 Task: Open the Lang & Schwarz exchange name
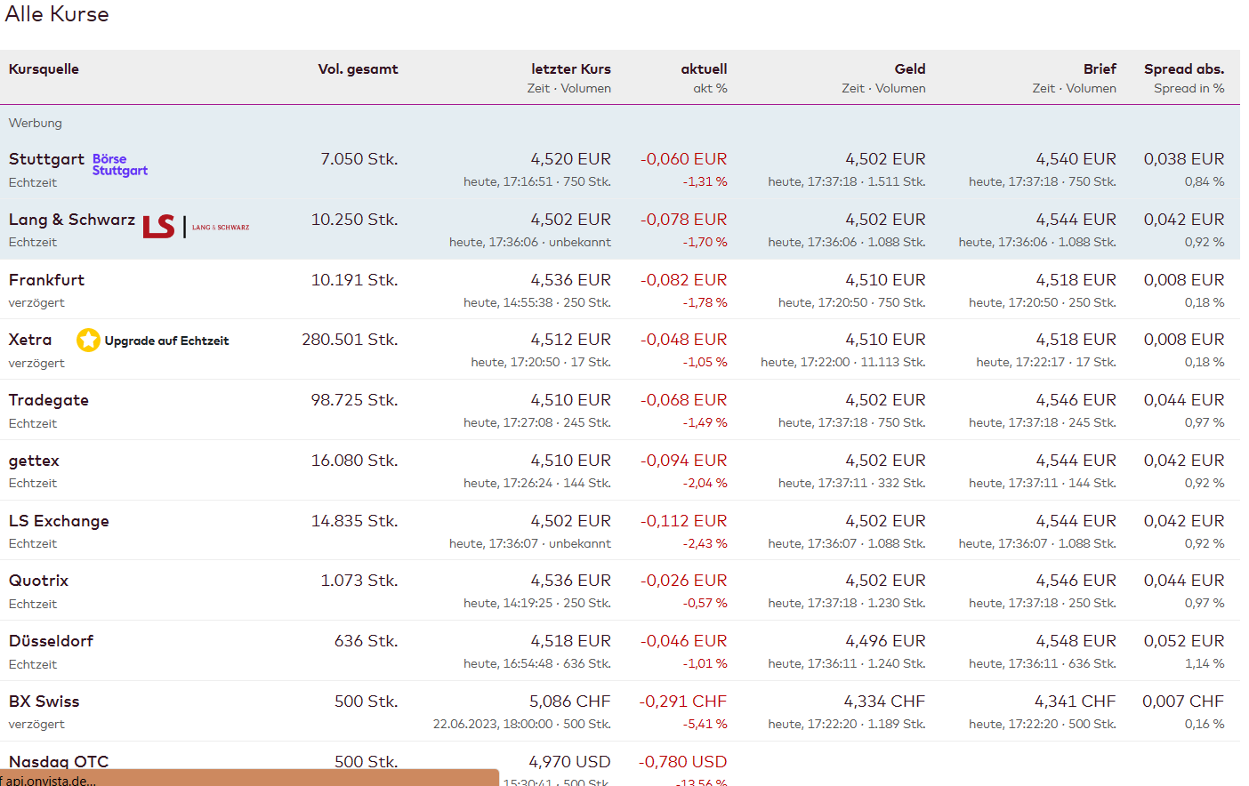(72, 220)
